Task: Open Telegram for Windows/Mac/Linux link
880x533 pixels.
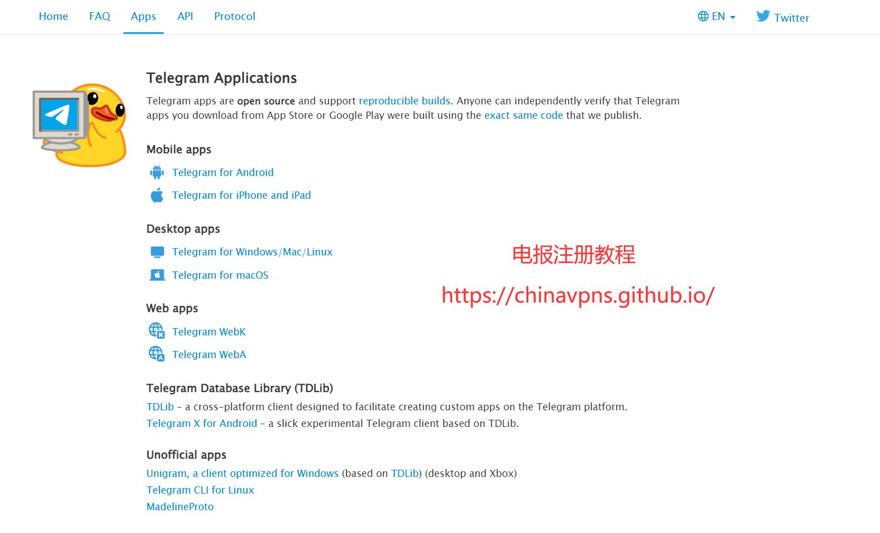Action: tap(252, 252)
